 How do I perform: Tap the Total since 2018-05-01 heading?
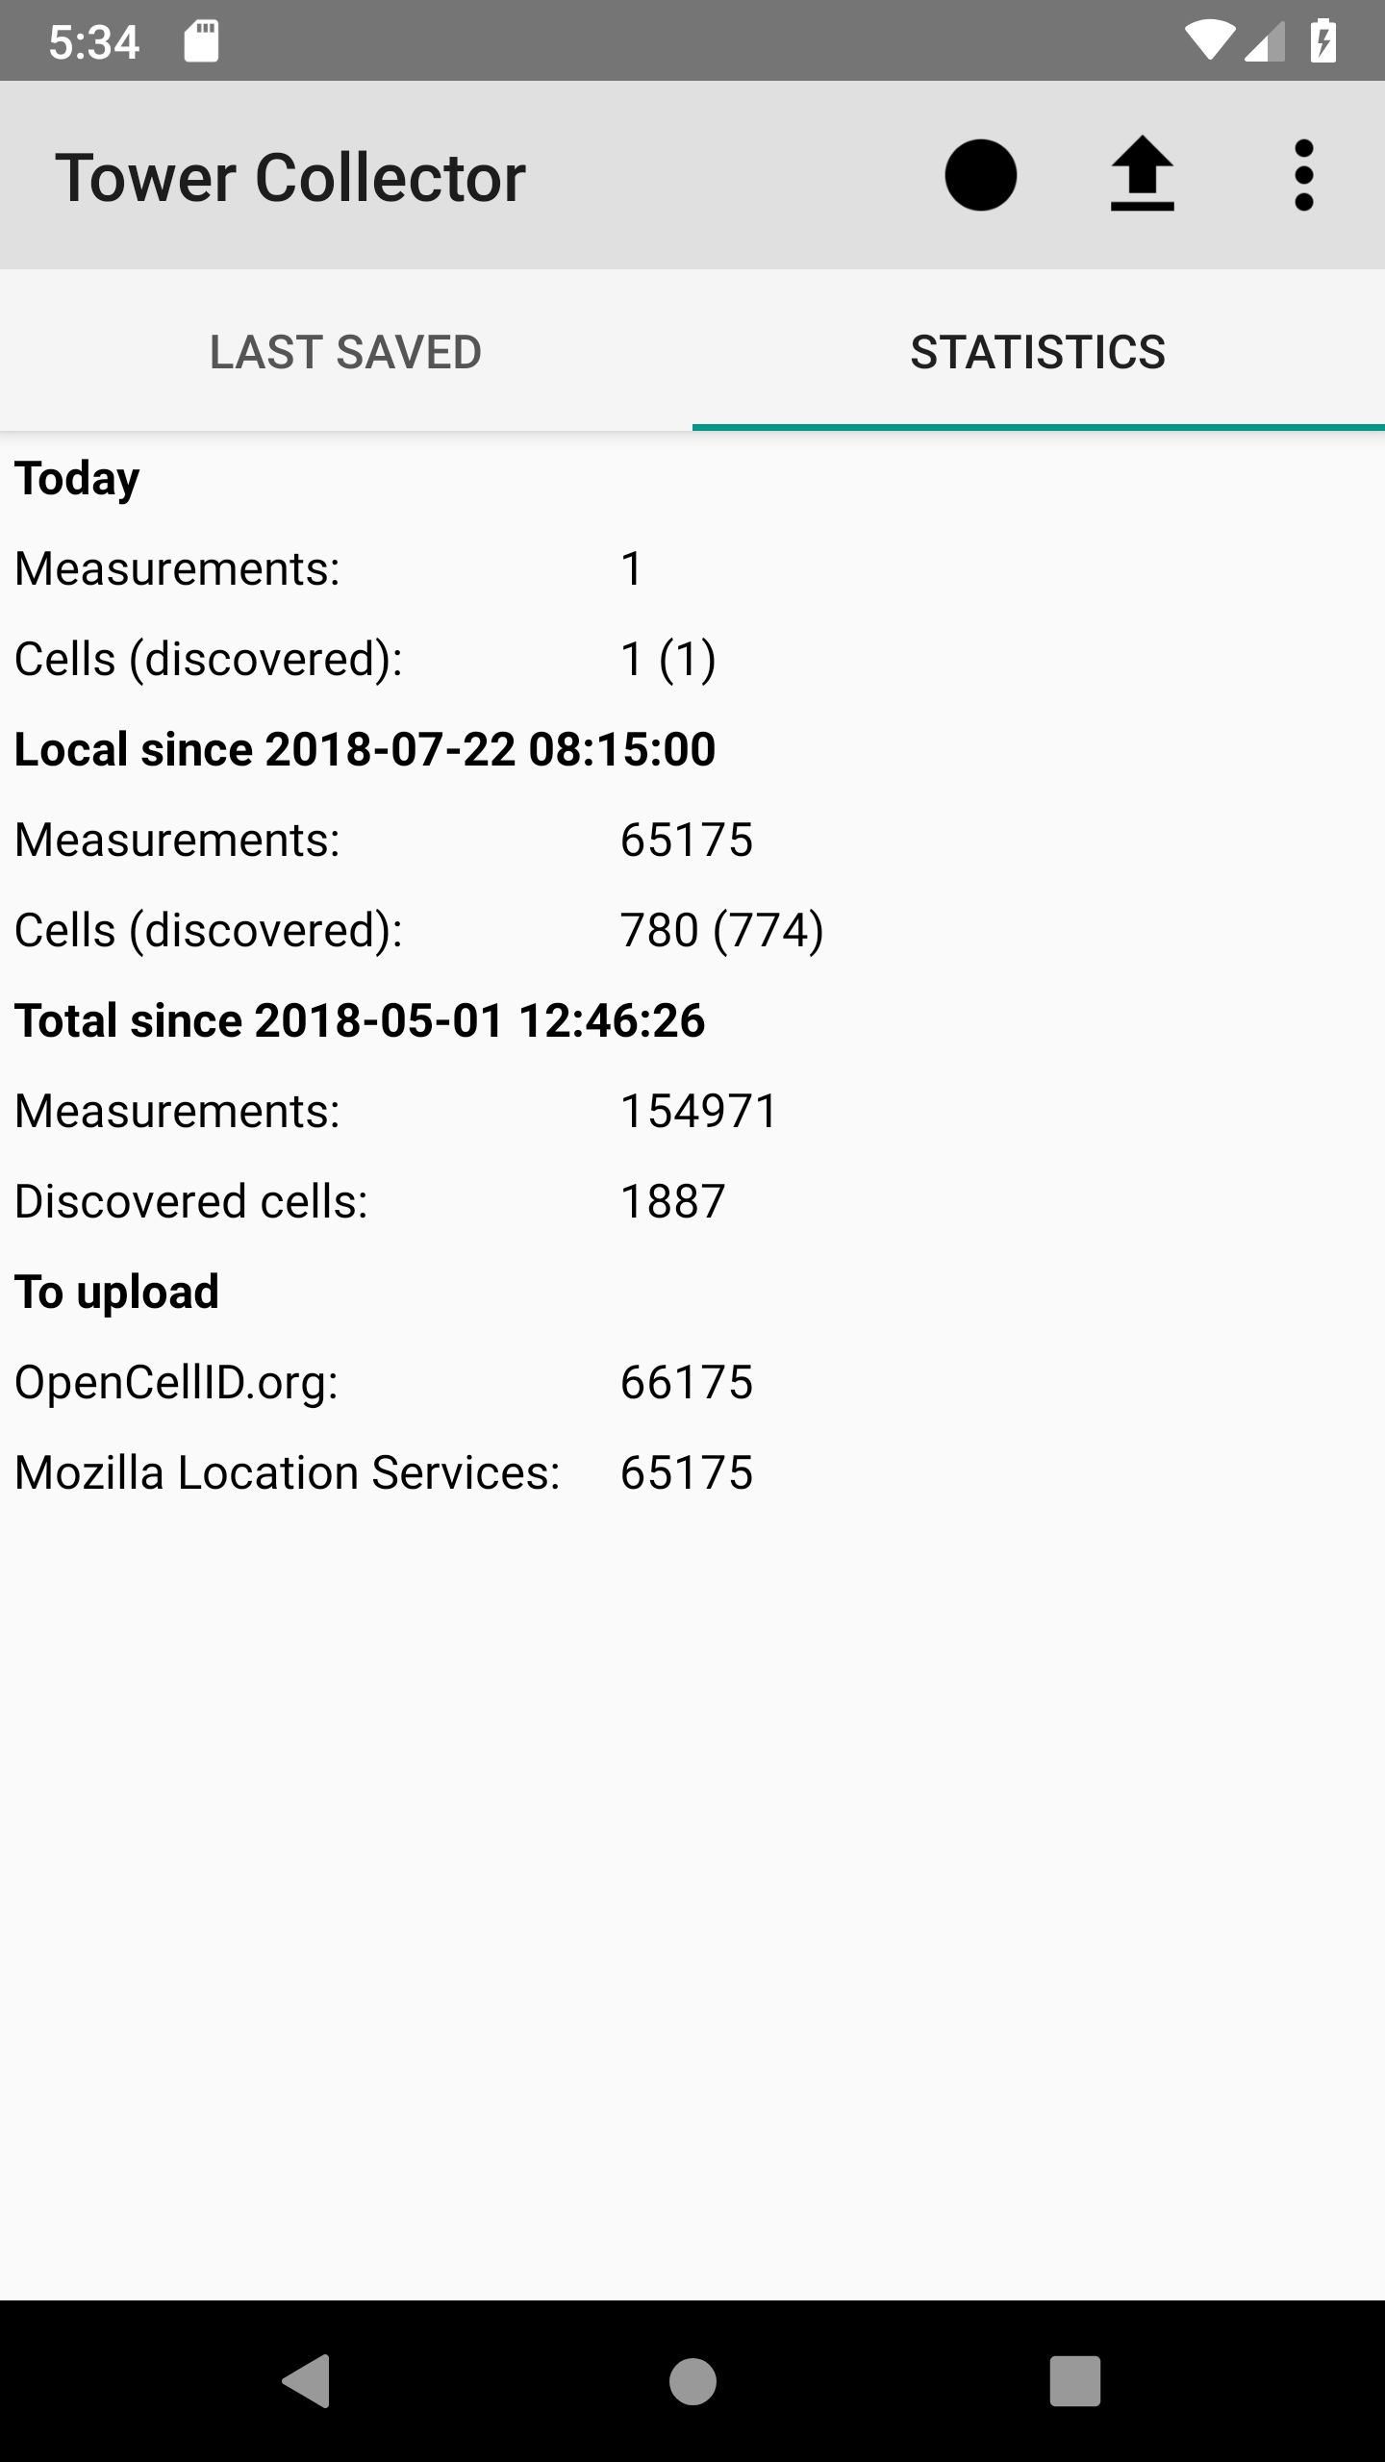(360, 1020)
